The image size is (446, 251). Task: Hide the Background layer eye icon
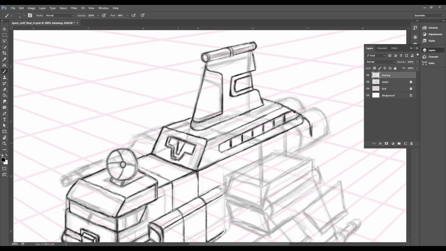368,95
